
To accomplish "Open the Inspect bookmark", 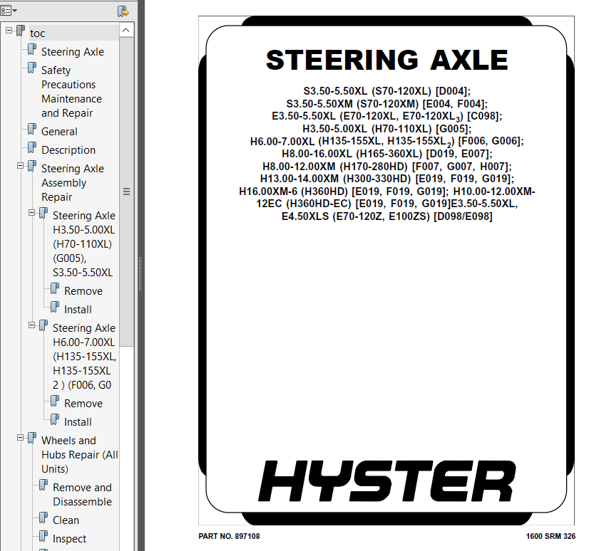I will coord(70,539).
